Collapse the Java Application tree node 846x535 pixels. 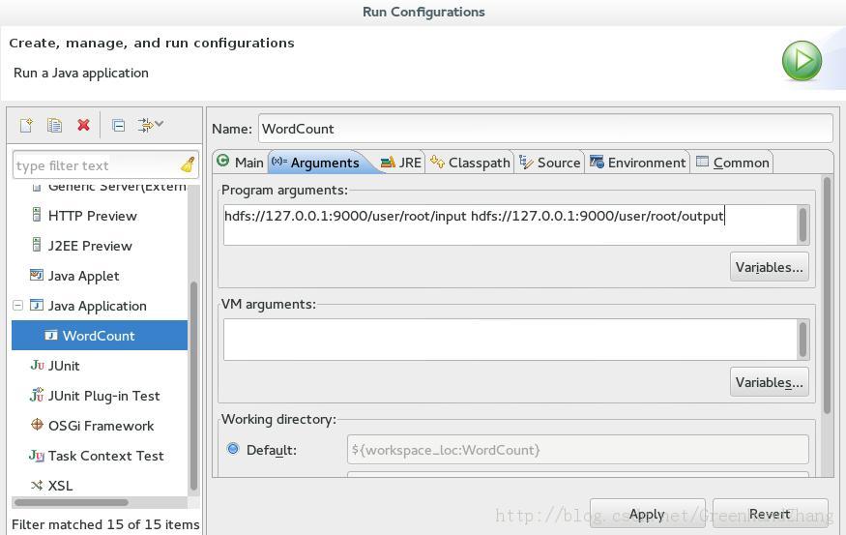17,306
